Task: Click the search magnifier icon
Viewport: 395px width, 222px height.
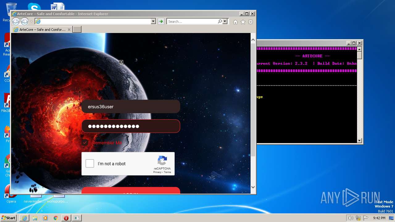Action: (x=220, y=21)
